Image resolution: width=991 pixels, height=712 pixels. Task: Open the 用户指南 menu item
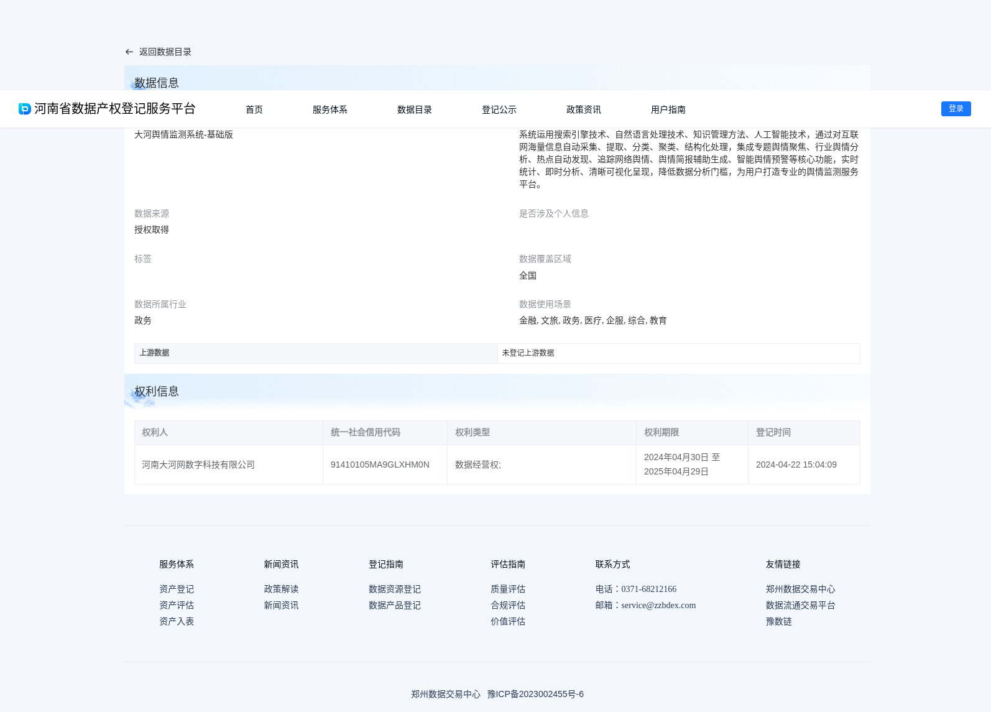click(668, 109)
